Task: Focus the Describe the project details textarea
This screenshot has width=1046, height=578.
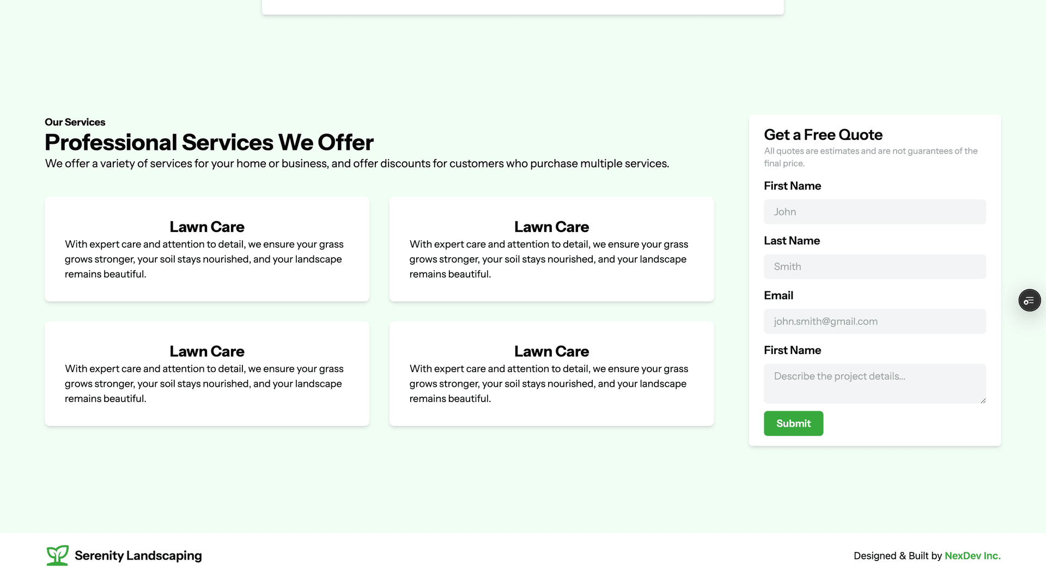Action: 874,384
